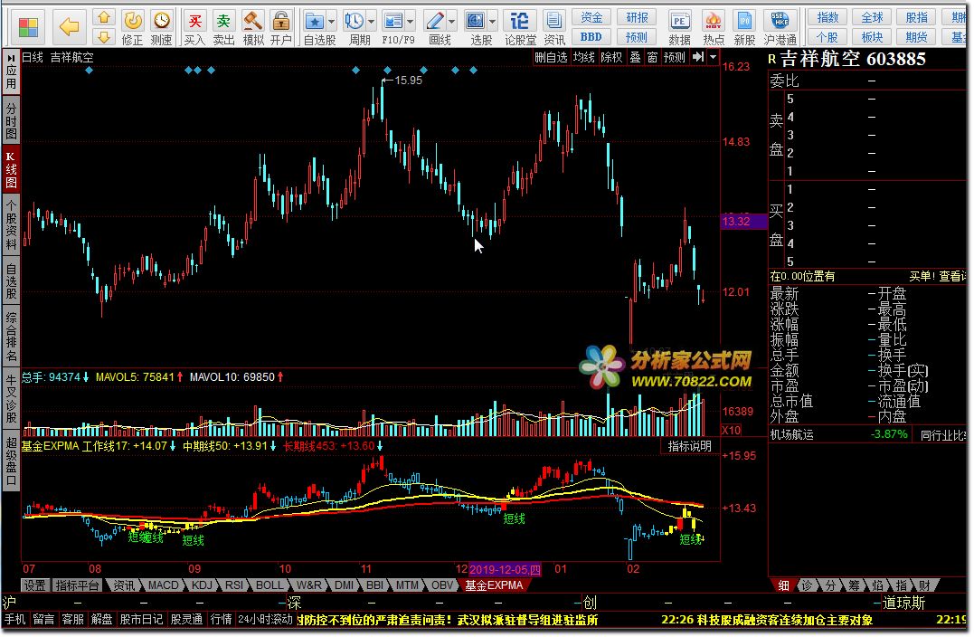Switch to 个股资料 sidebar tab

coord(11,225)
